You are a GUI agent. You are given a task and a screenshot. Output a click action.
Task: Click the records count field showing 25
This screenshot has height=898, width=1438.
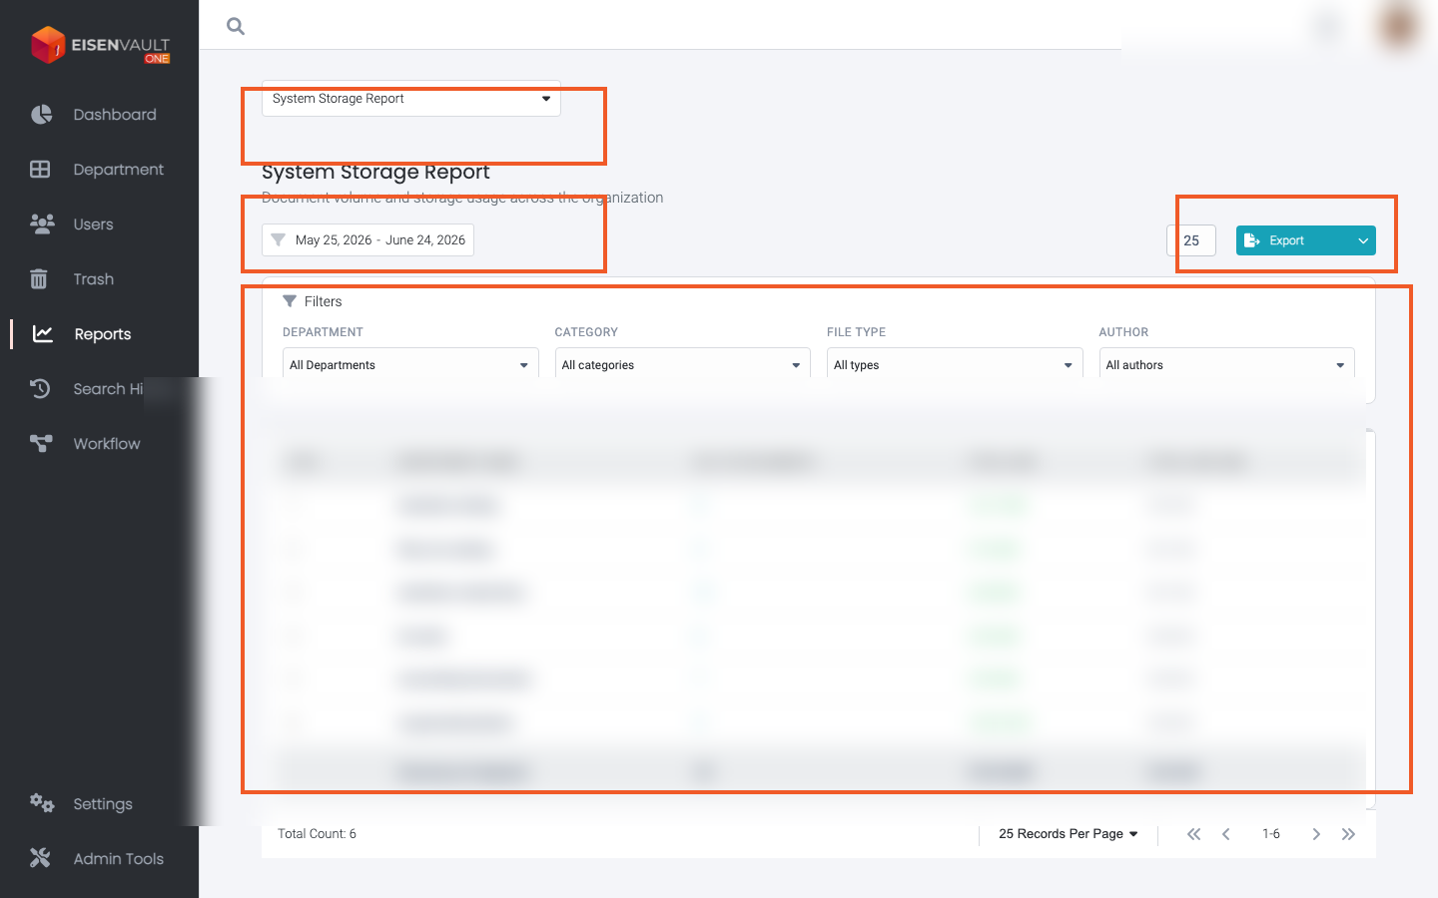1191,240
